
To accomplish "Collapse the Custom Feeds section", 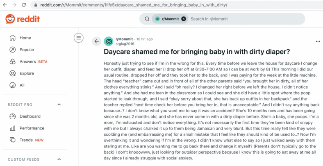I will pyautogui.click(x=59, y=159).
